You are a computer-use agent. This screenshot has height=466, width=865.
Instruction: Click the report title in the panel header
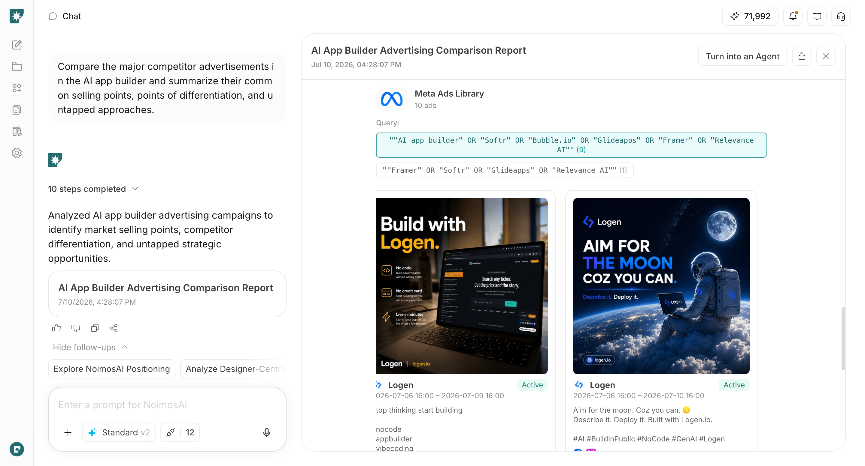(418, 50)
